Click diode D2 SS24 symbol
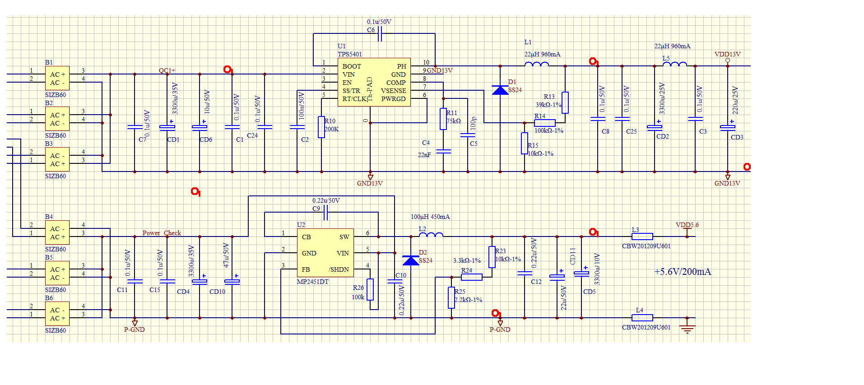Image resolution: width=864 pixels, height=385 pixels. click(x=410, y=260)
